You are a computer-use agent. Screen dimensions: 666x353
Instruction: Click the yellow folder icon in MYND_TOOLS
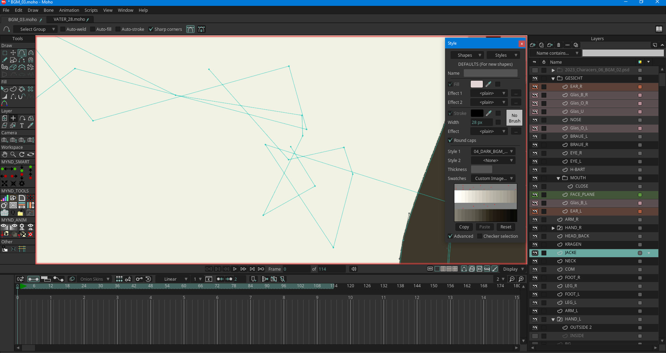[x=20, y=213]
